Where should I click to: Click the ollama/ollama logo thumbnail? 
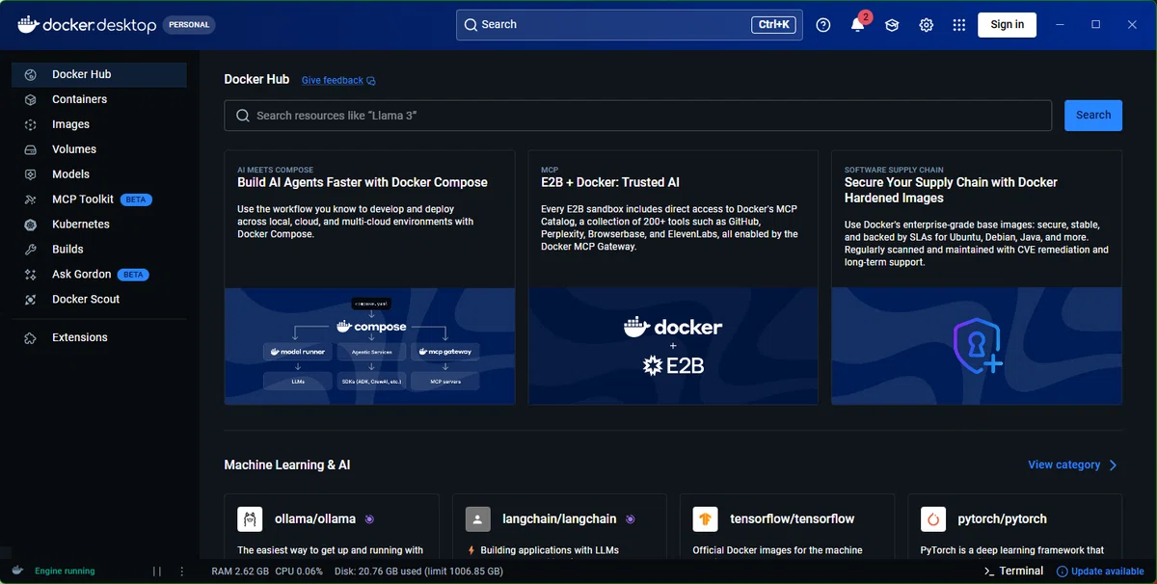tap(250, 518)
